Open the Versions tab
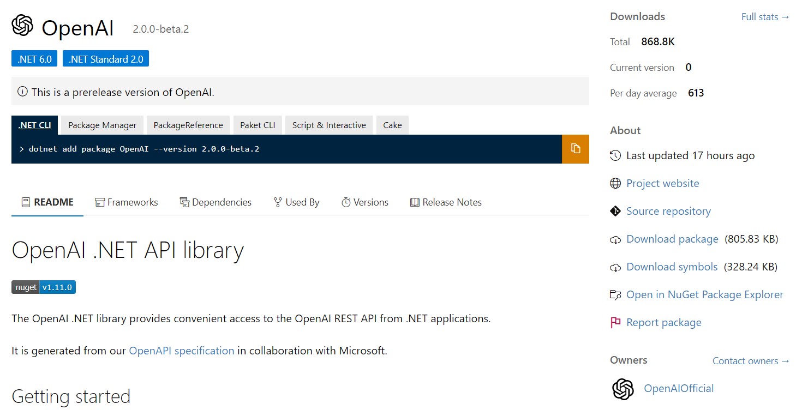 365,202
